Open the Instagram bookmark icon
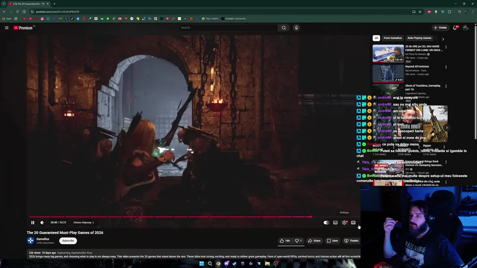 click(42, 19)
